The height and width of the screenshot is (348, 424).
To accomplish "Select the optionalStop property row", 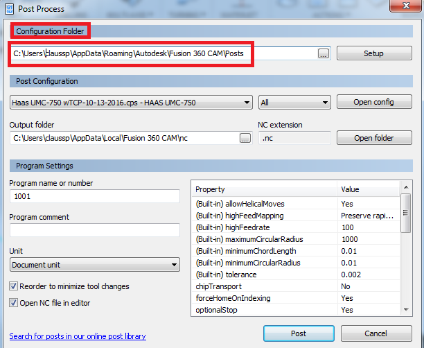I will pos(296,310).
